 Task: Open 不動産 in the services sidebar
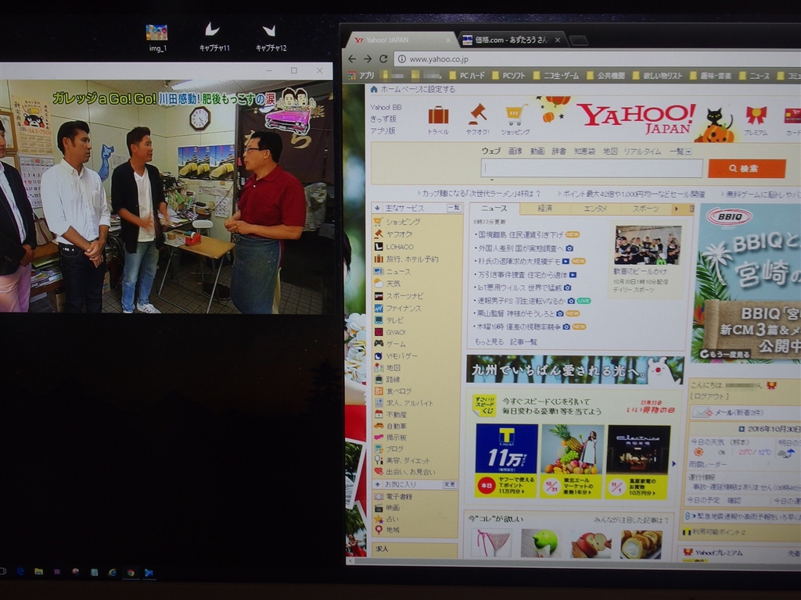pos(390,414)
